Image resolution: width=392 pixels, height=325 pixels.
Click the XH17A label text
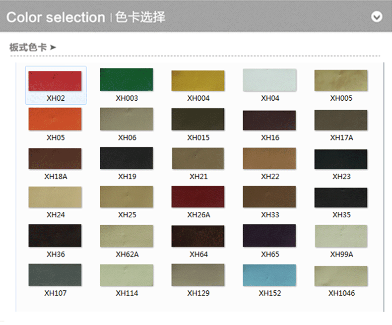point(341,137)
